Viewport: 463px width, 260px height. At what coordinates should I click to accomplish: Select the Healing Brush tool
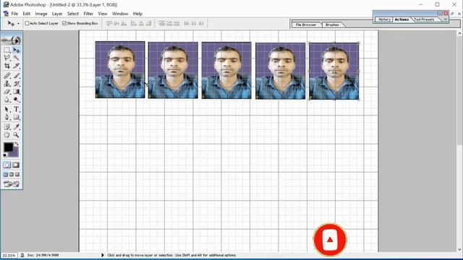point(7,76)
